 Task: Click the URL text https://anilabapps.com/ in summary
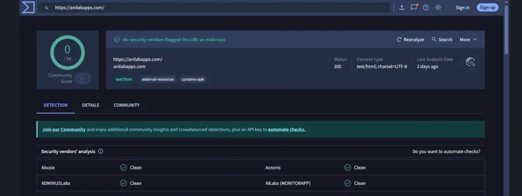pyautogui.click(x=138, y=59)
